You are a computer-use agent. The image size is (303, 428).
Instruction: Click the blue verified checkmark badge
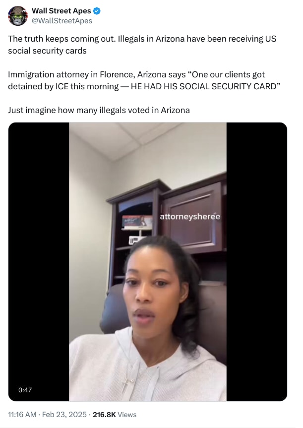coord(97,11)
